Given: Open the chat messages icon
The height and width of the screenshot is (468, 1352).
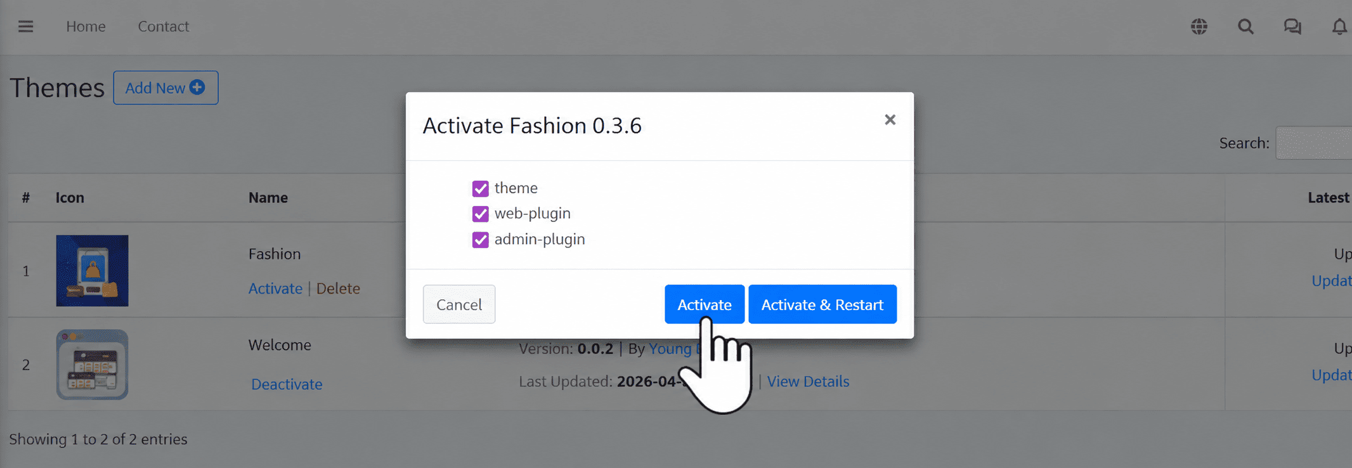Looking at the screenshot, I should coord(1292,27).
